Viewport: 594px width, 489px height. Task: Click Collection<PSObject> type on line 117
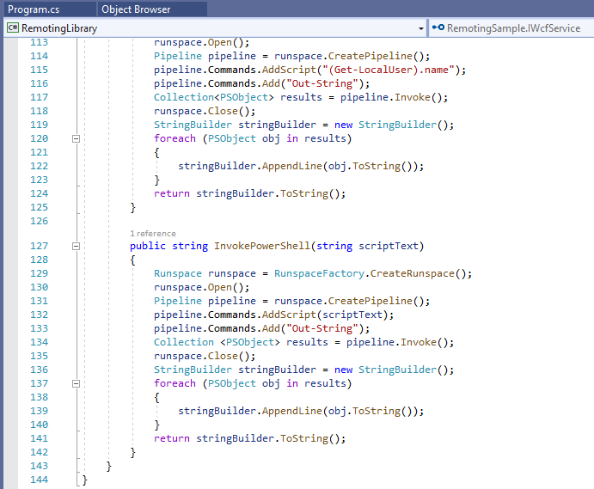coord(214,97)
